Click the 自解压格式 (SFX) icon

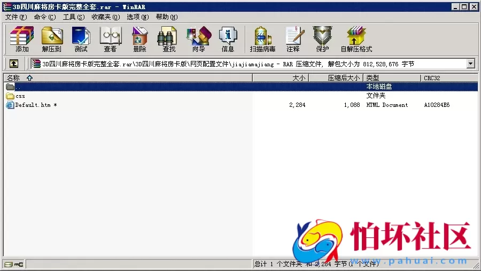356,39
